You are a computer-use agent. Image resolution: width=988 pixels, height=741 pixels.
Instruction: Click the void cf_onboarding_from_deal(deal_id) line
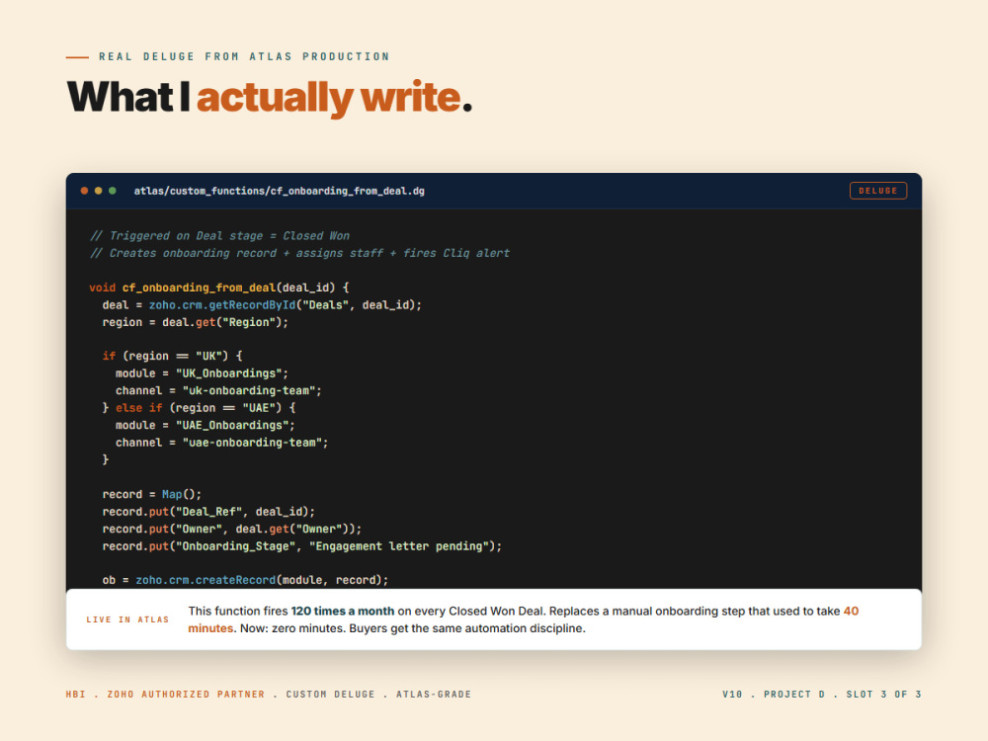click(219, 288)
